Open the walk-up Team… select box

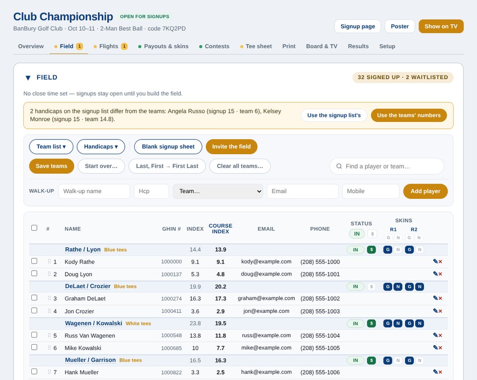pos(218,191)
